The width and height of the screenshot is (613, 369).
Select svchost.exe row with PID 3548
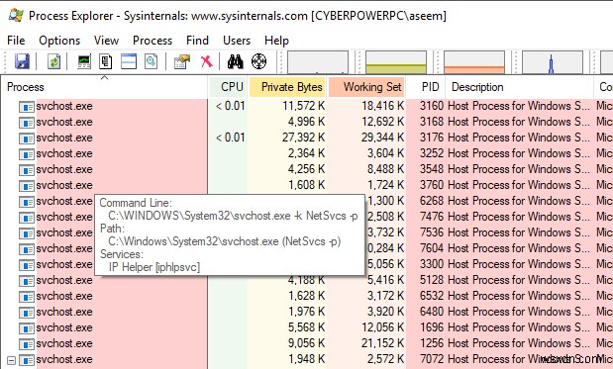pyautogui.click(x=307, y=169)
